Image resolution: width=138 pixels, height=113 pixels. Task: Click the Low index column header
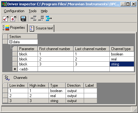18,85
